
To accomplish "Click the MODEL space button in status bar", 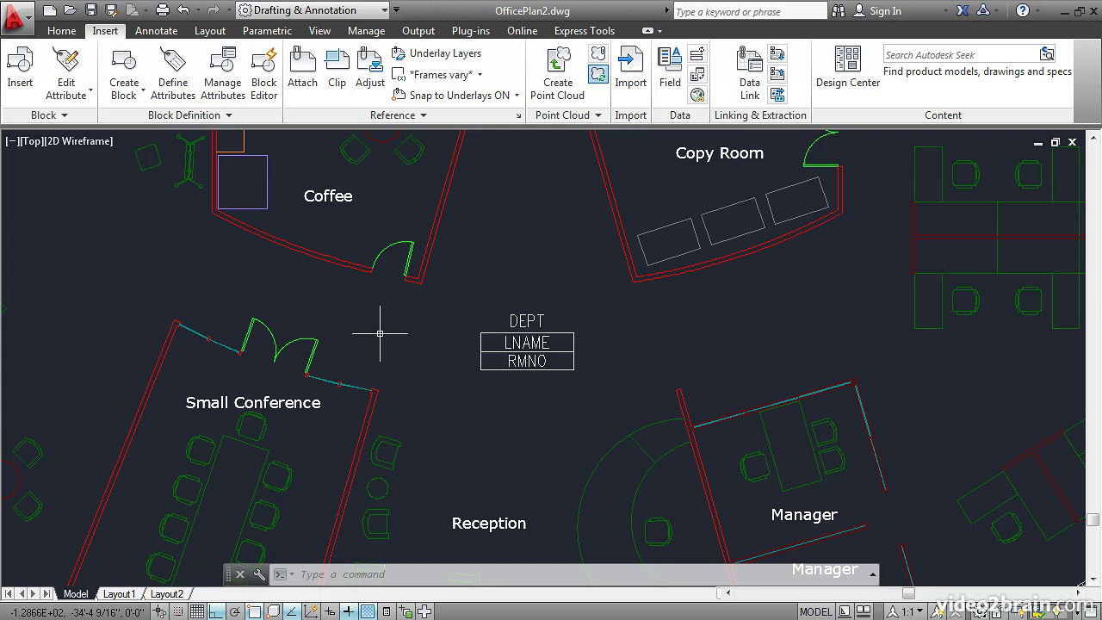I will [816, 611].
